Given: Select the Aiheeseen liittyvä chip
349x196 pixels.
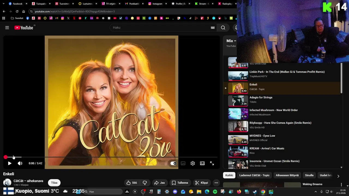Looking at the screenshot, I should tap(287, 175).
